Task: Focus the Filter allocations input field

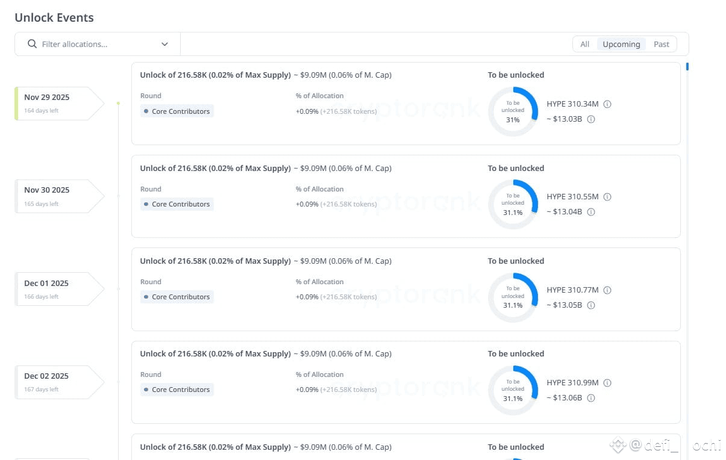Action: coord(98,44)
